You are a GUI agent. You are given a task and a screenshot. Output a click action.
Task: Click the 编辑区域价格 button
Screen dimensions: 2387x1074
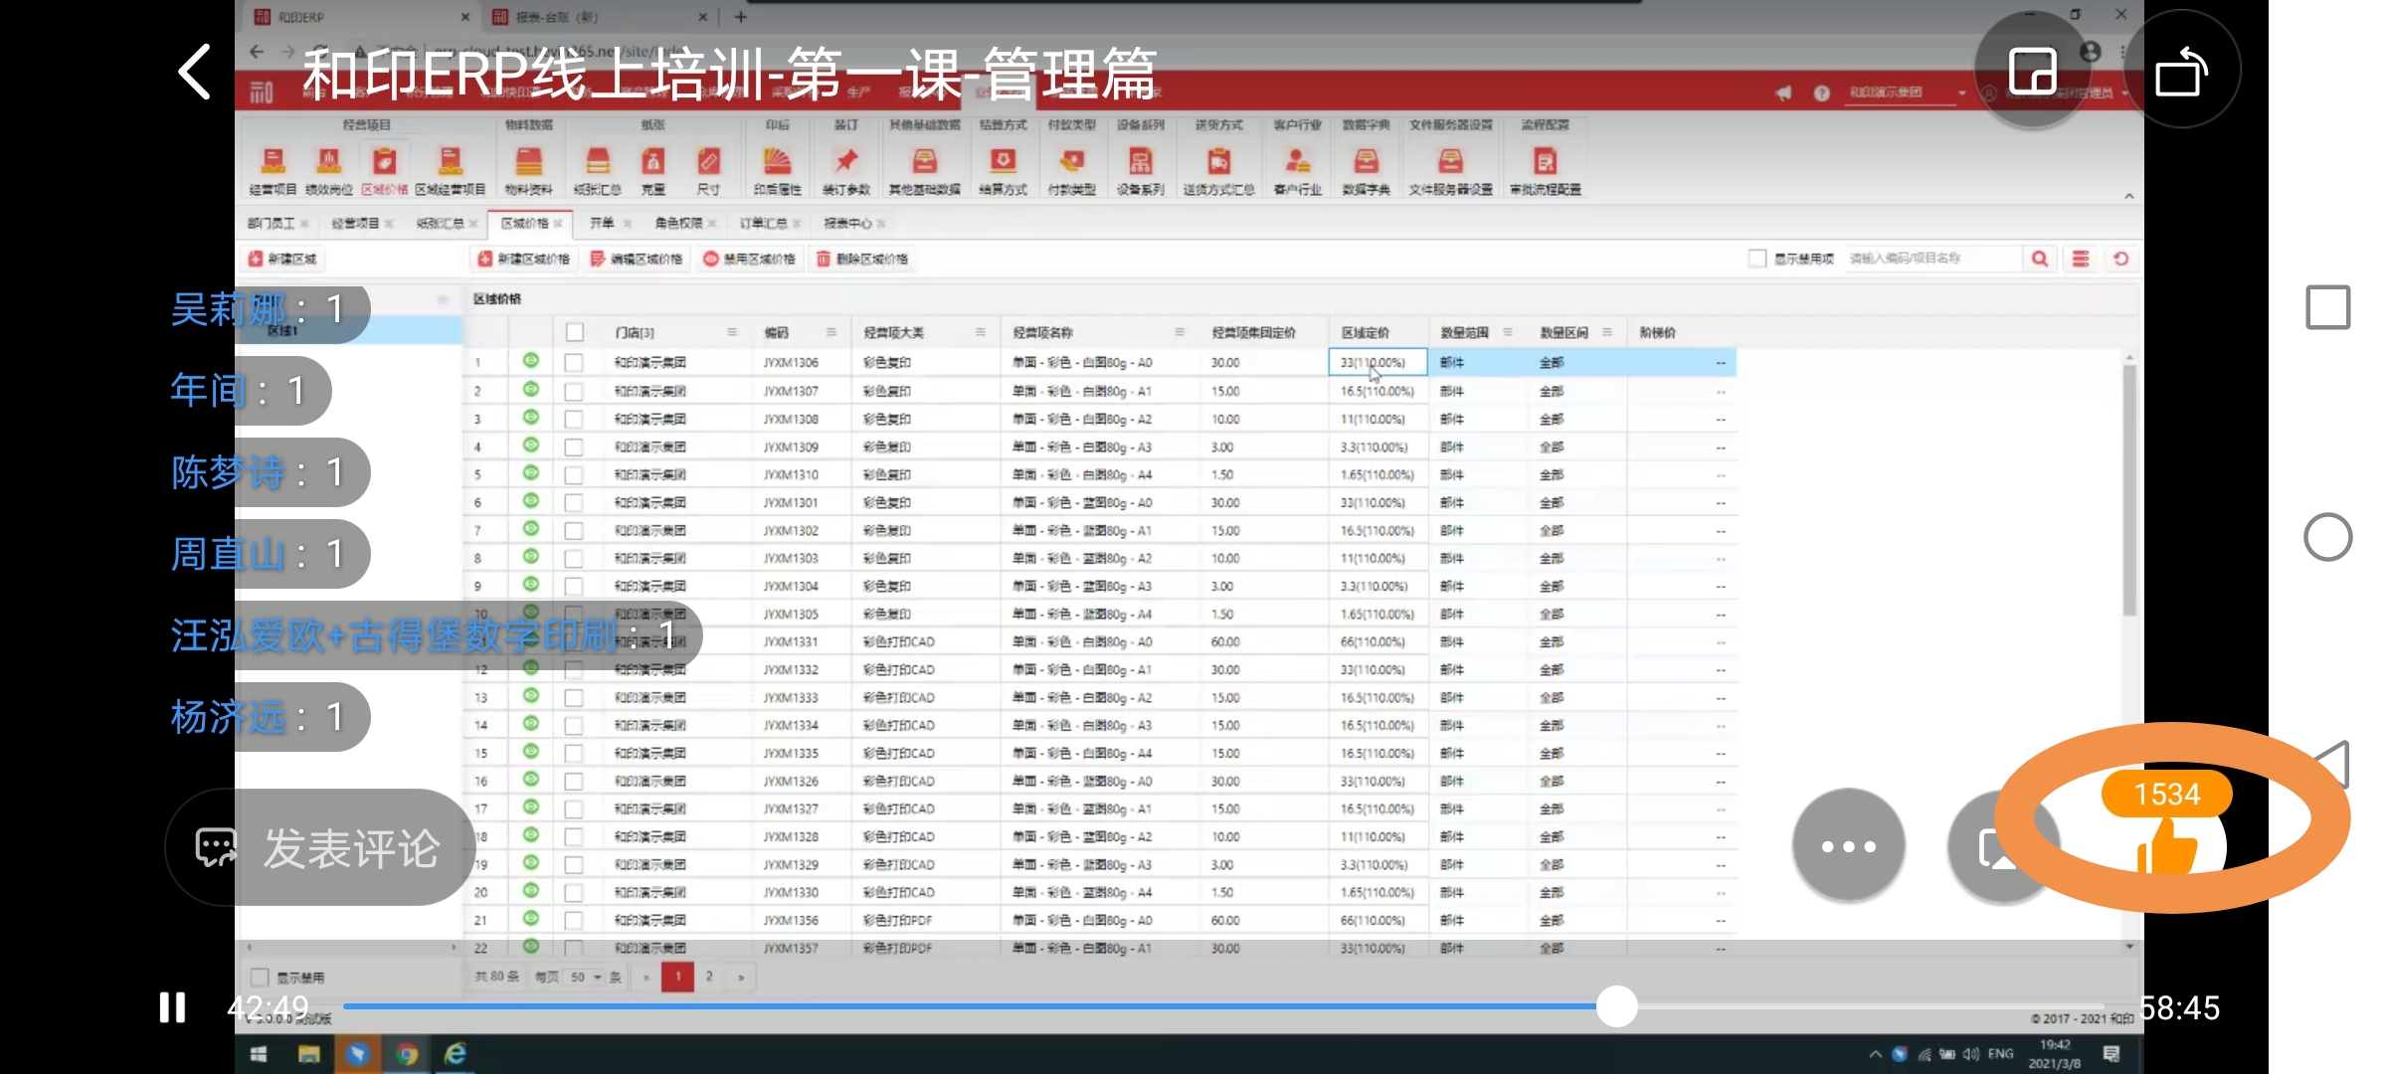pos(637,259)
